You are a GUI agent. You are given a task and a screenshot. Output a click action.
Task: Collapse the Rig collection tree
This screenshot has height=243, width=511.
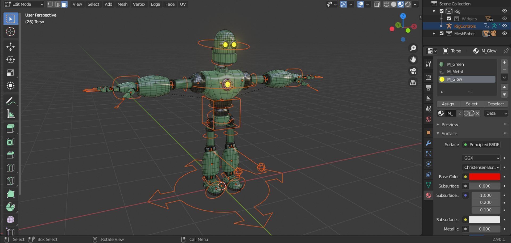[x=434, y=11]
